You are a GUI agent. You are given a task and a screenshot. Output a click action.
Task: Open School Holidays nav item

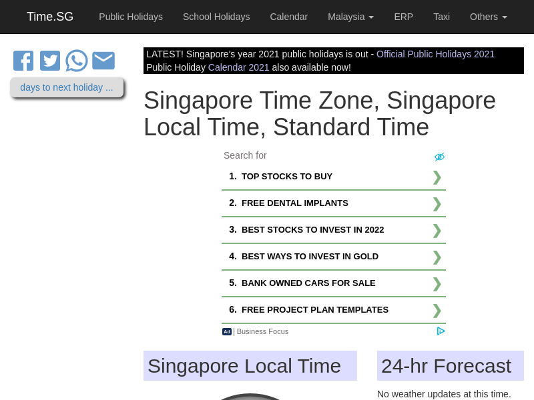point(216,17)
